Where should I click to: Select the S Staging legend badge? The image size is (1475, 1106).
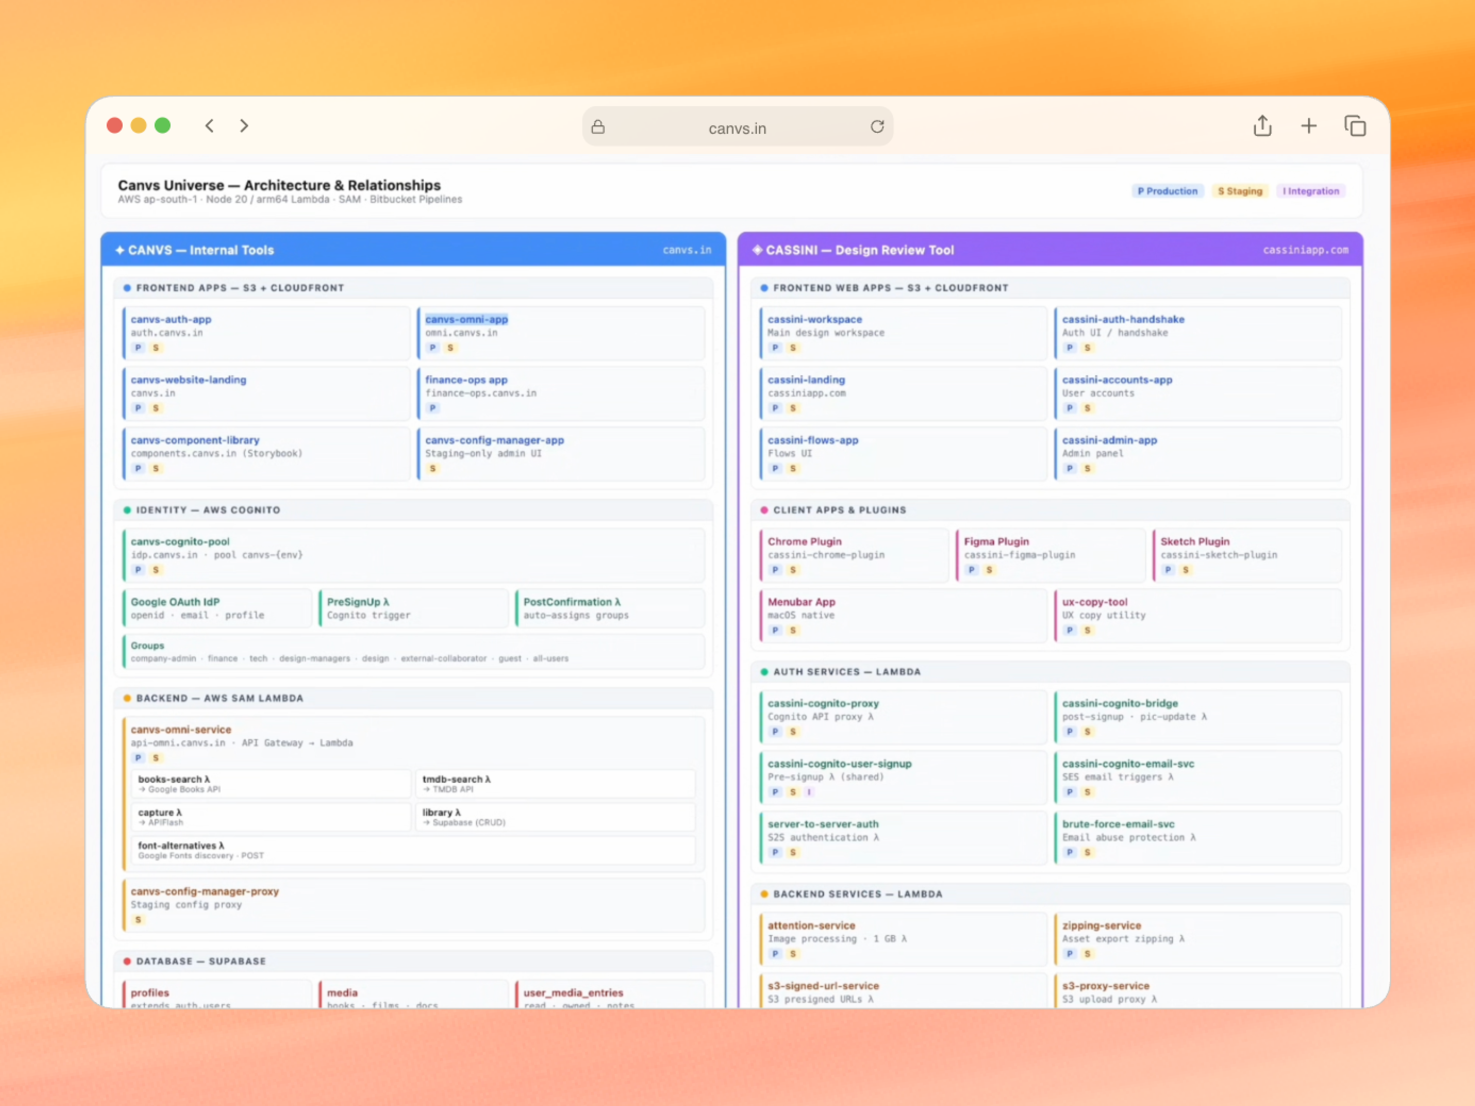click(x=1240, y=191)
